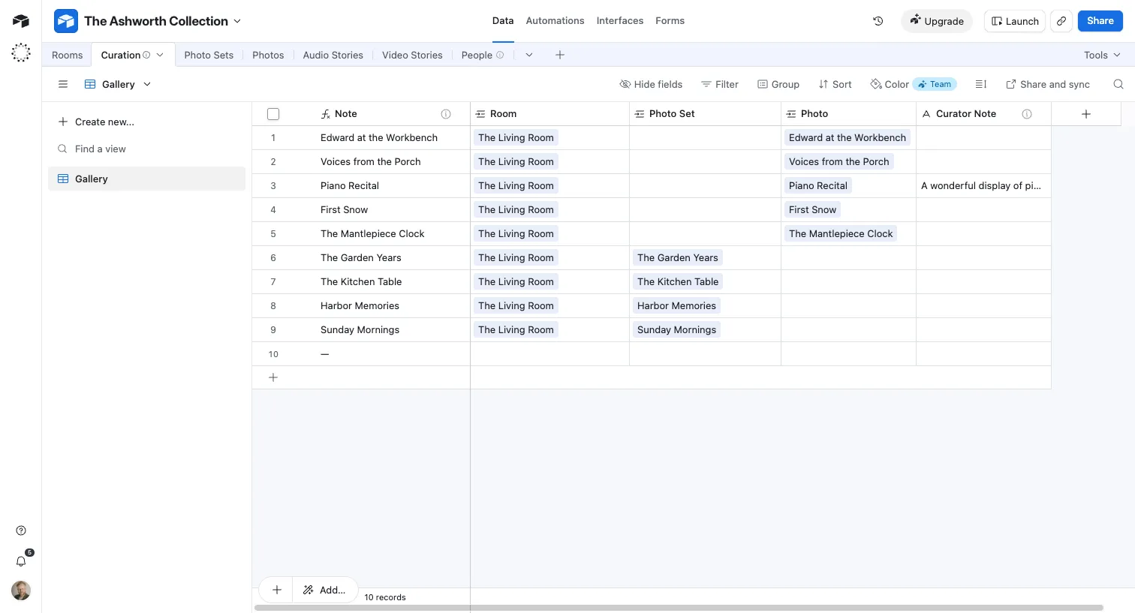Expand the hidden tables list chevron
1135x613 pixels.
click(x=529, y=55)
